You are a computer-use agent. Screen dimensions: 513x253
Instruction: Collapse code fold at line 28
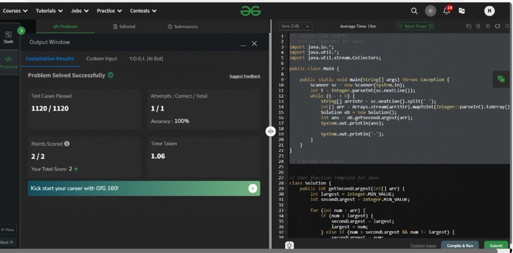point(285,183)
